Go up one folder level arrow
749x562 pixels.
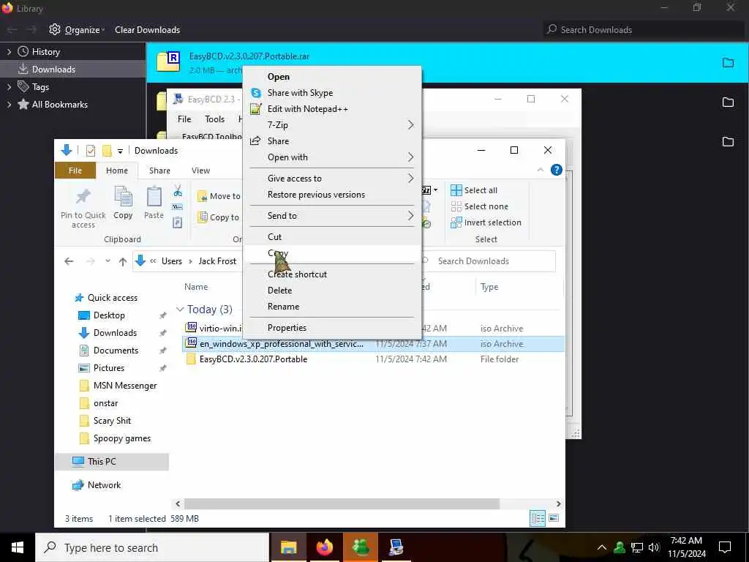point(123,261)
